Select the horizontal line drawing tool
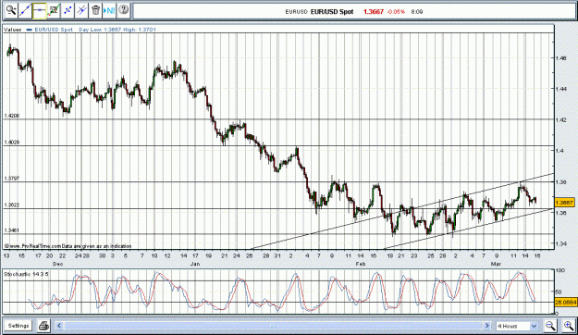This screenshot has width=578, height=335. 39,10
